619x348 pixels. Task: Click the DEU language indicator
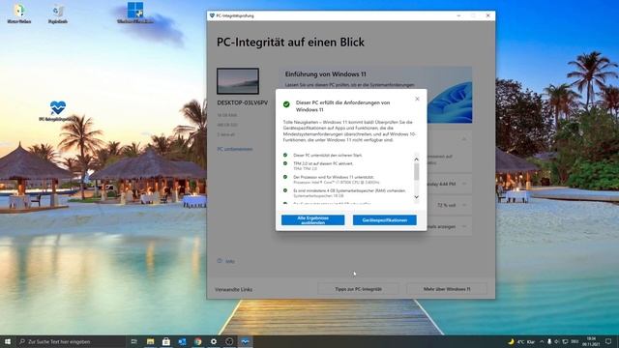(x=575, y=341)
